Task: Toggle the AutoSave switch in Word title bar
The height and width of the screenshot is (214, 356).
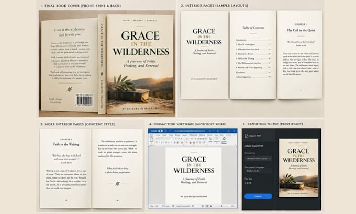Action: point(161,131)
